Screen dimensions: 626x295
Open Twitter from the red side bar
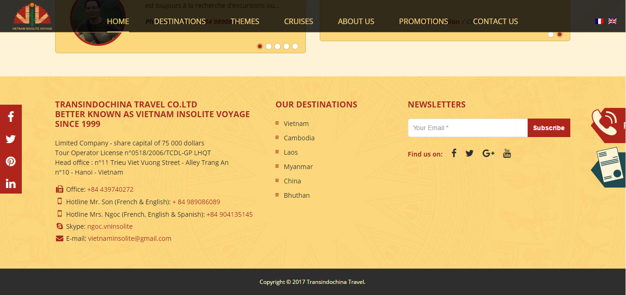point(11,139)
